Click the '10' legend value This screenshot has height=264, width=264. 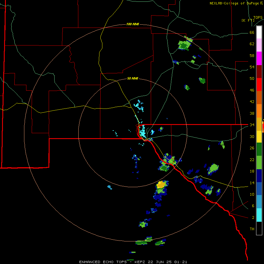point(252,194)
